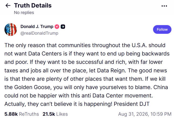View the 21.5k Likes list

point(55,114)
